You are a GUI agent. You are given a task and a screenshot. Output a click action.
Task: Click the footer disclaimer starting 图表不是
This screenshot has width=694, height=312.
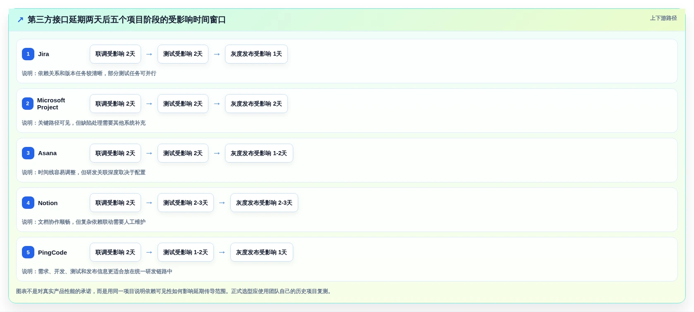(175, 291)
